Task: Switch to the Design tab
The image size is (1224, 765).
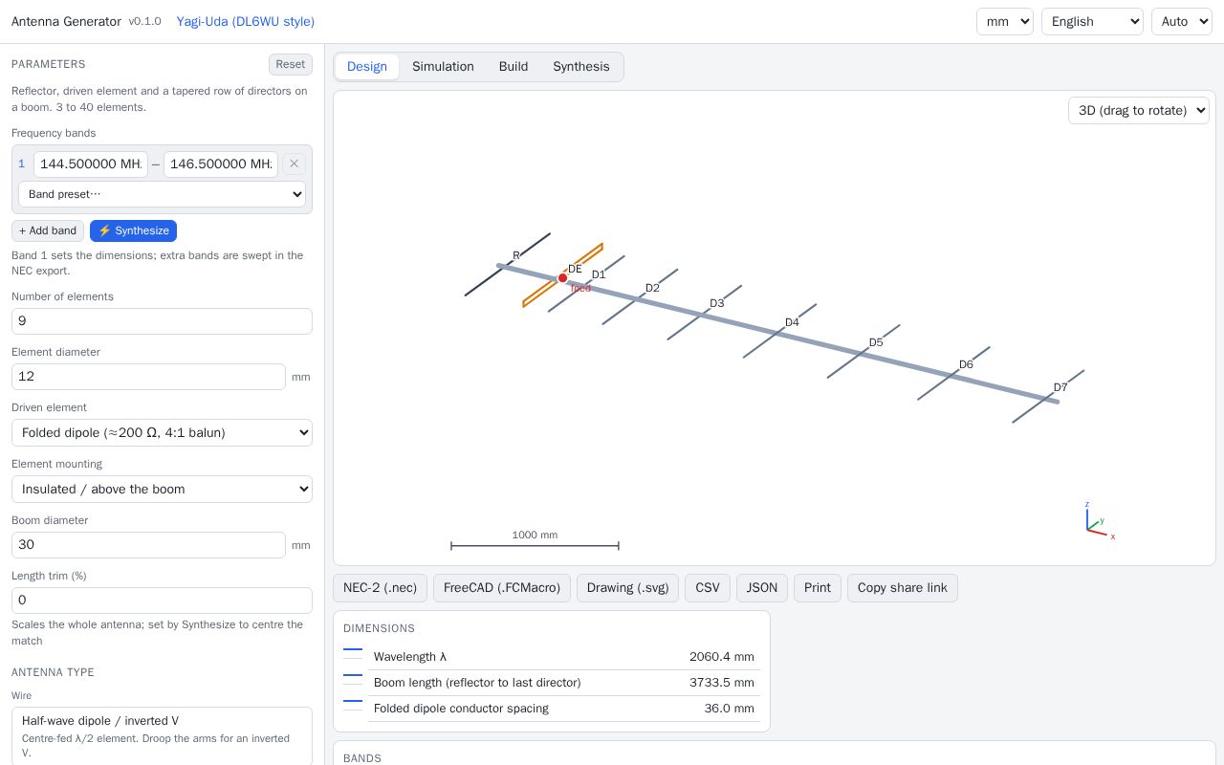Action: click(367, 66)
